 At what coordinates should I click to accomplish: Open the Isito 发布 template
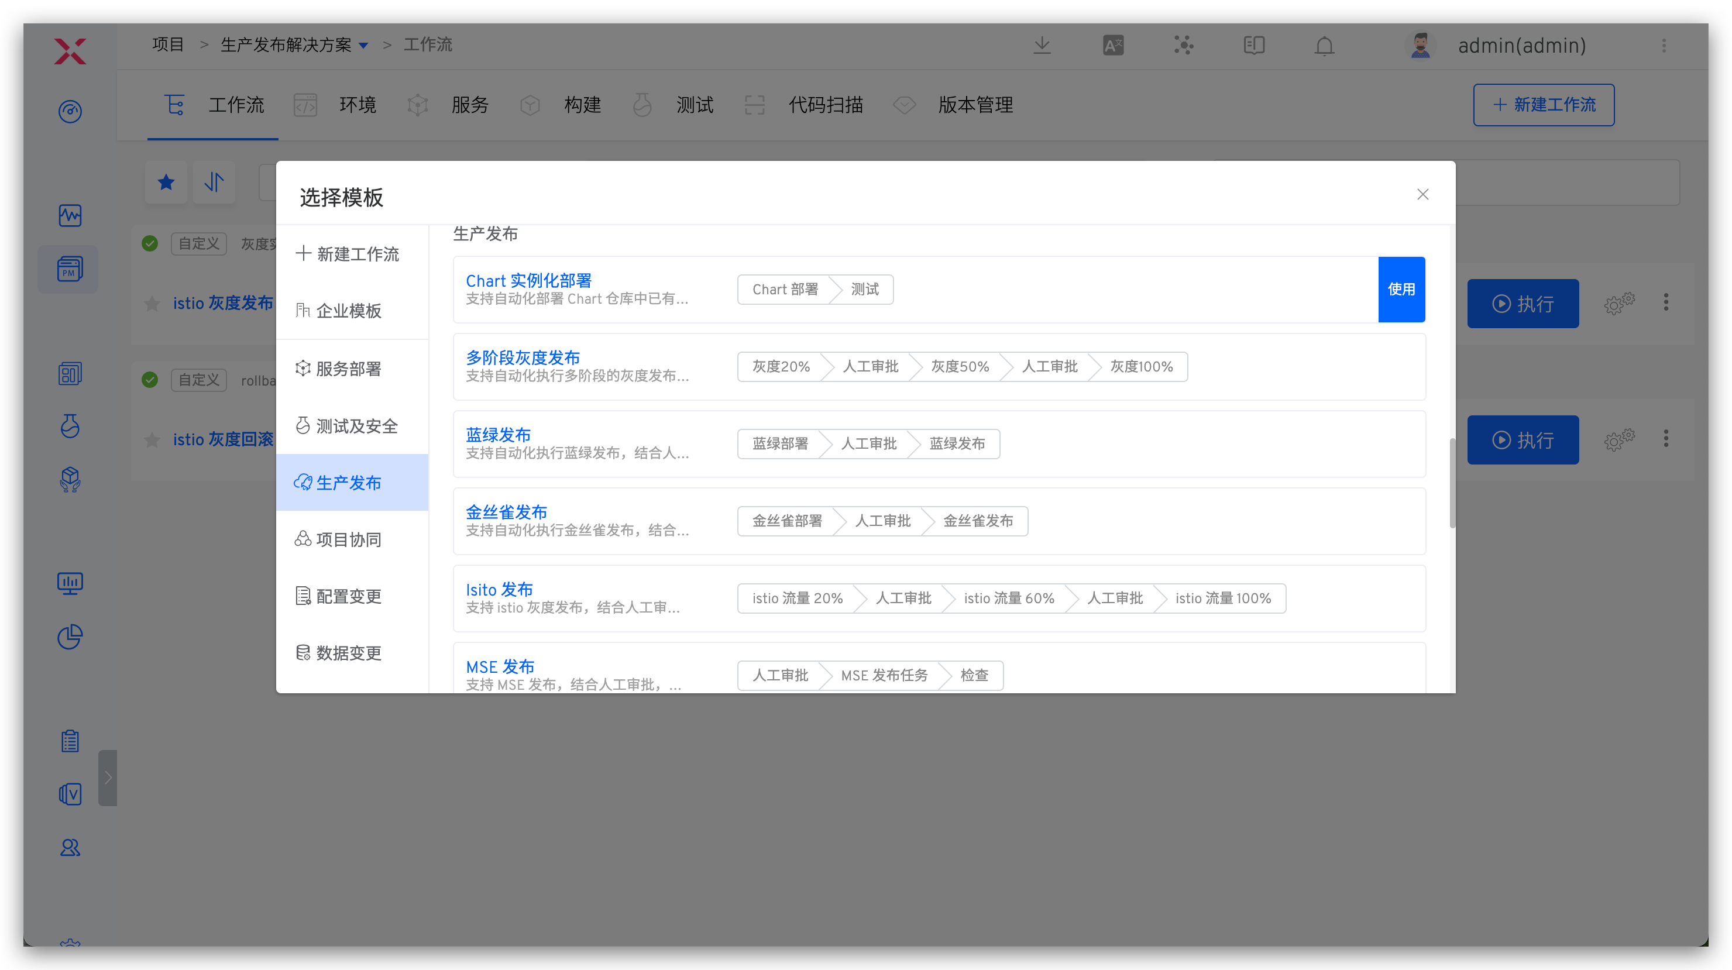(500, 590)
